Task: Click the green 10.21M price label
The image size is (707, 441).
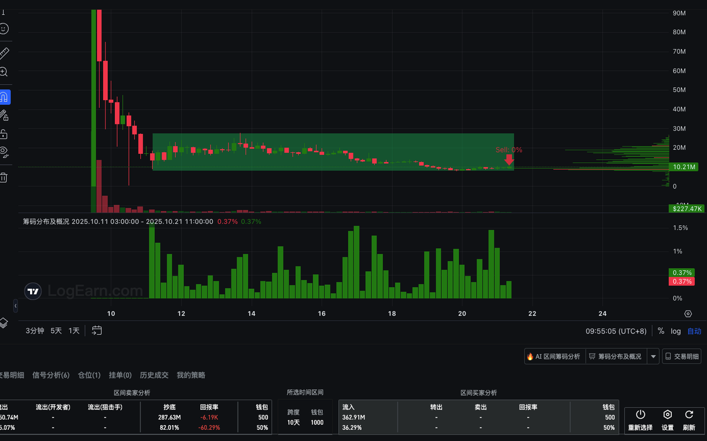Action: pos(683,167)
